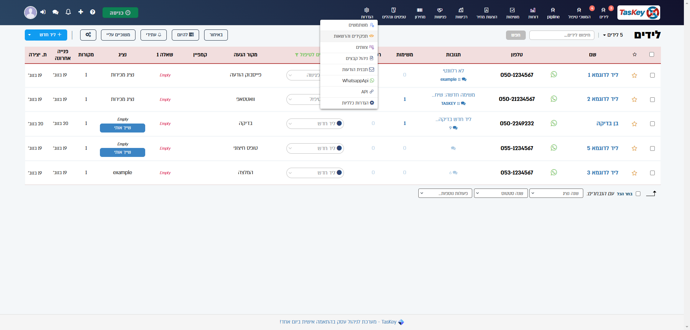Open WhatsApp for ליד לדוגמא 1
The image size is (690, 330).
(554, 74)
